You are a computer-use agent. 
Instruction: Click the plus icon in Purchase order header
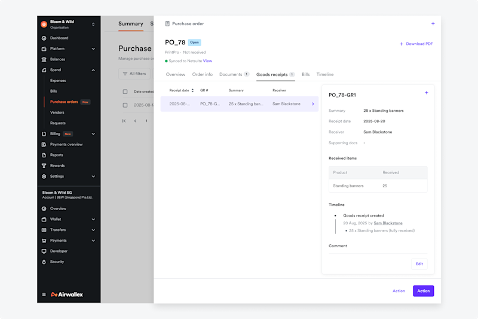pos(433,23)
